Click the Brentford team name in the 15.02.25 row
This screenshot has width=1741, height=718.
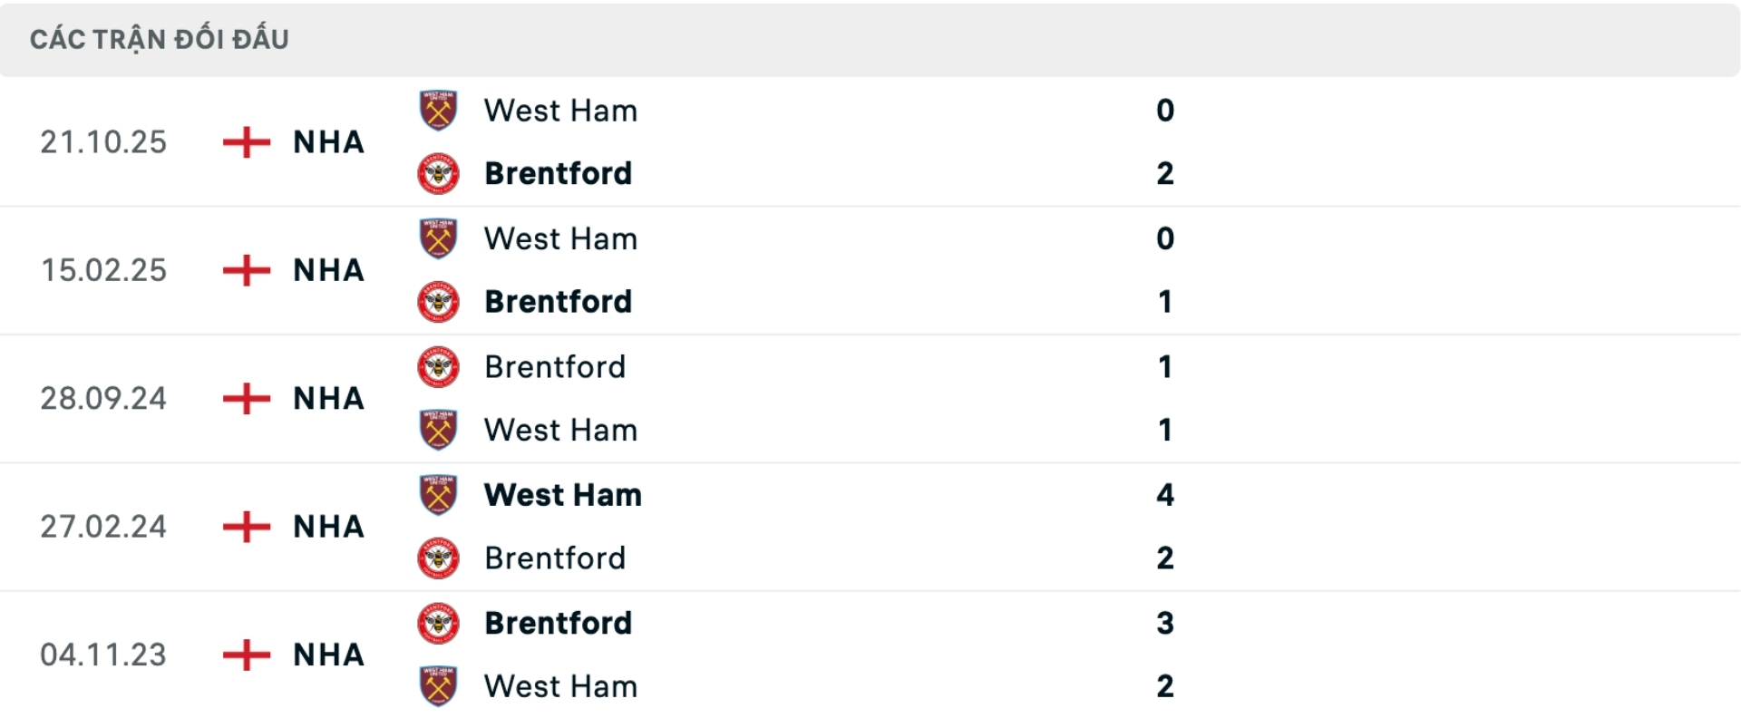click(x=559, y=302)
